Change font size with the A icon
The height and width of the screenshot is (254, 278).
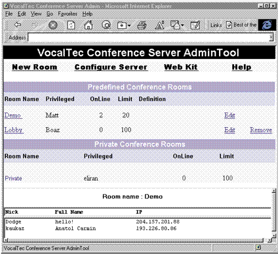(x=160, y=25)
